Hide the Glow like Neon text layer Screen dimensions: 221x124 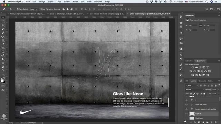[186, 105]
